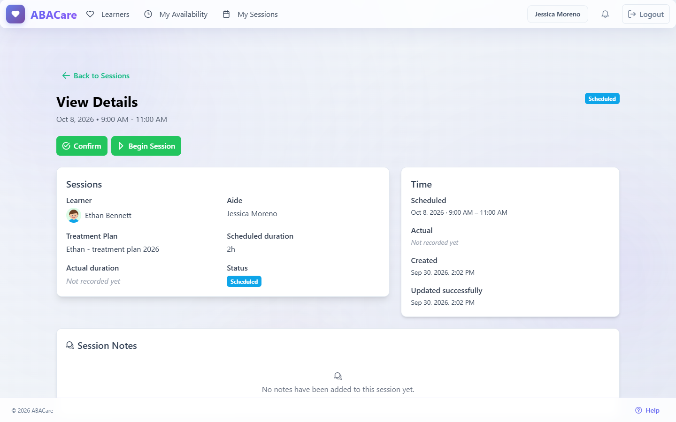Confirm the session
This screenshot has height=422, width=676.
(82, 146)
